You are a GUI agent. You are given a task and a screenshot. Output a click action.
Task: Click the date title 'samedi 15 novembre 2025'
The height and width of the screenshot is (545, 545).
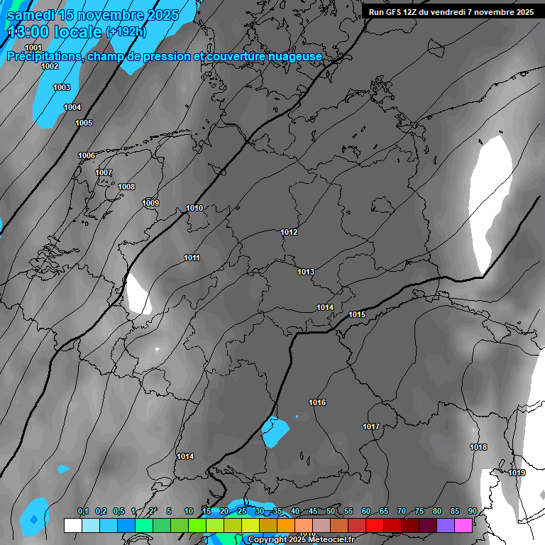tap(93, 15)
